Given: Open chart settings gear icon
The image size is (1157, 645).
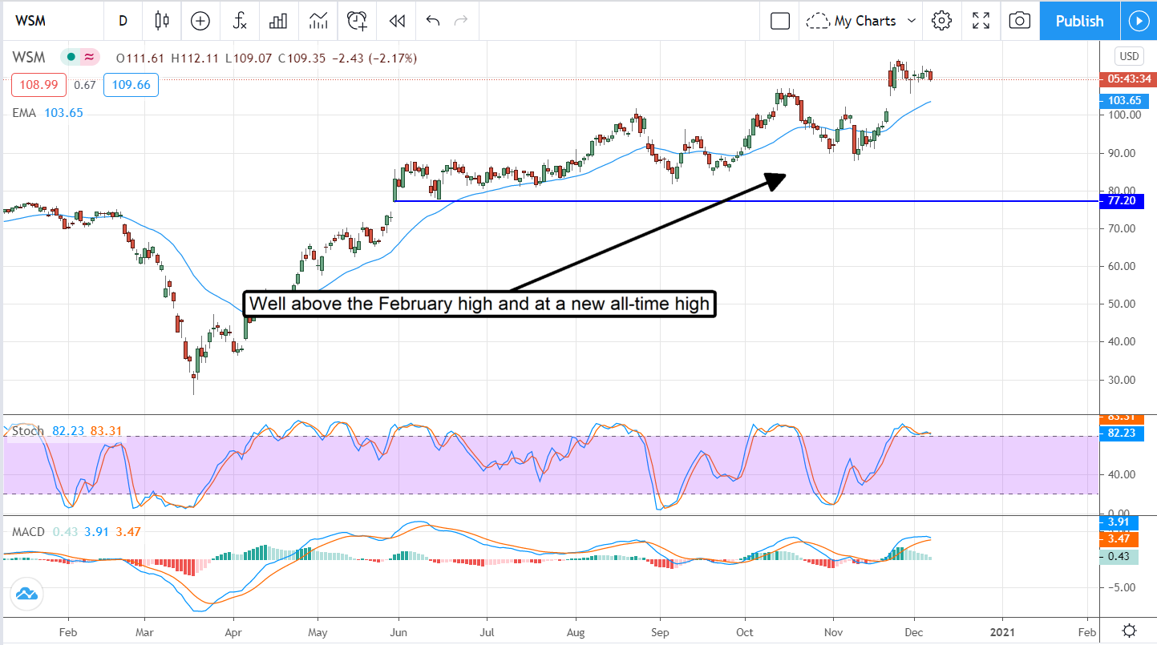Looking at the screenshot, I should click(942, 21).
